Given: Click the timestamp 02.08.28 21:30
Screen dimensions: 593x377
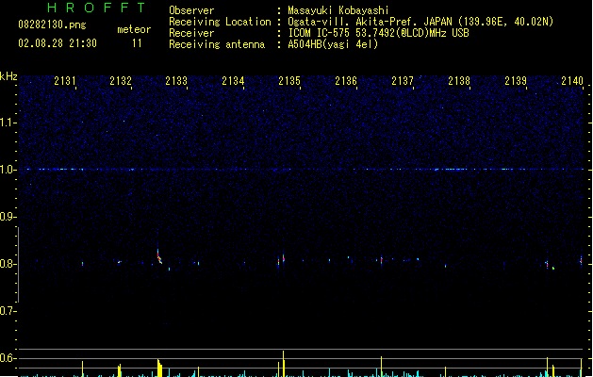Looking at the screenshot, I should (58, 43).
